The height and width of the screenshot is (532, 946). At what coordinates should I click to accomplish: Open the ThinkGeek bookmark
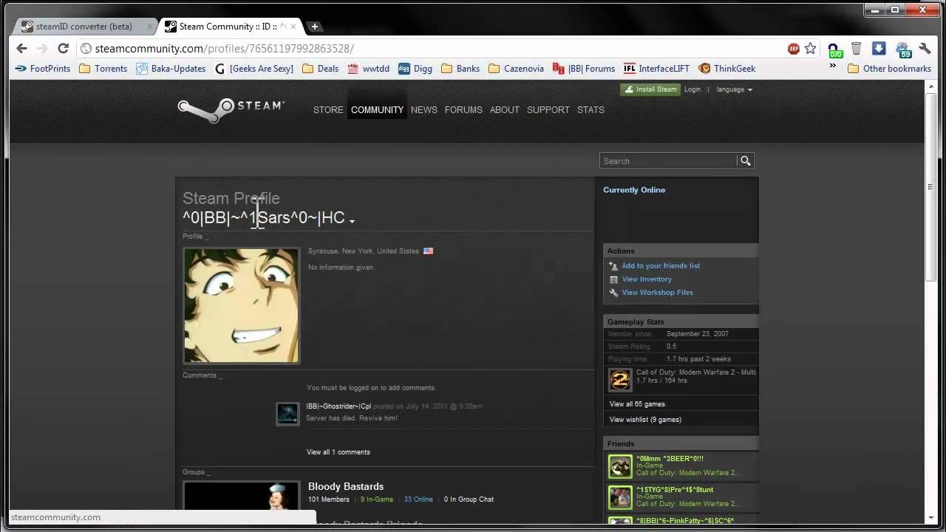tap(727, 69)
